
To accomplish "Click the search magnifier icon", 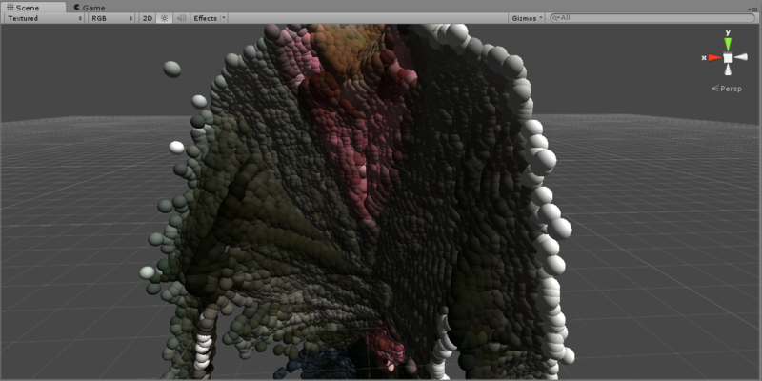I will 555,18.
